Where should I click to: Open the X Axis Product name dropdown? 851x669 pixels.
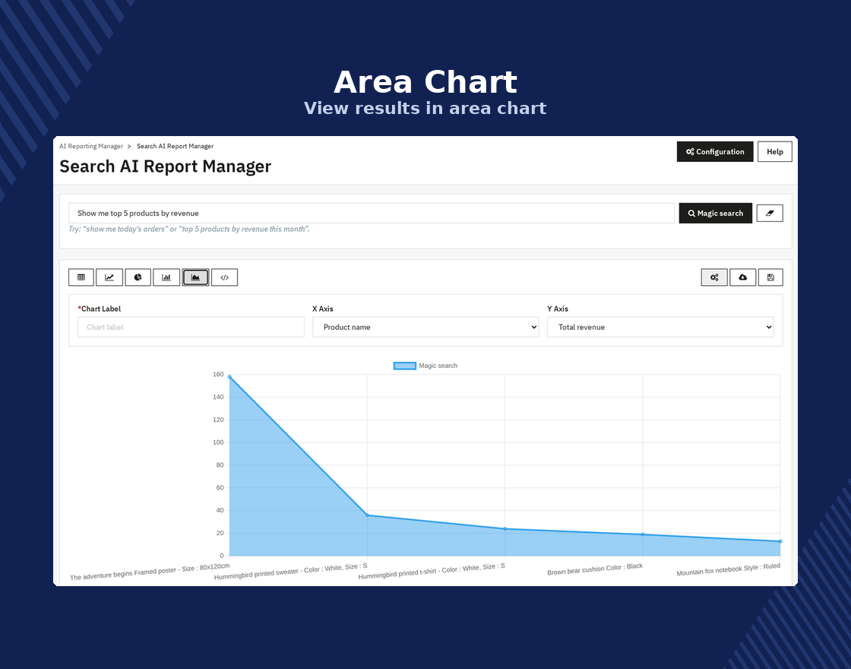click(x=425, y=327)
